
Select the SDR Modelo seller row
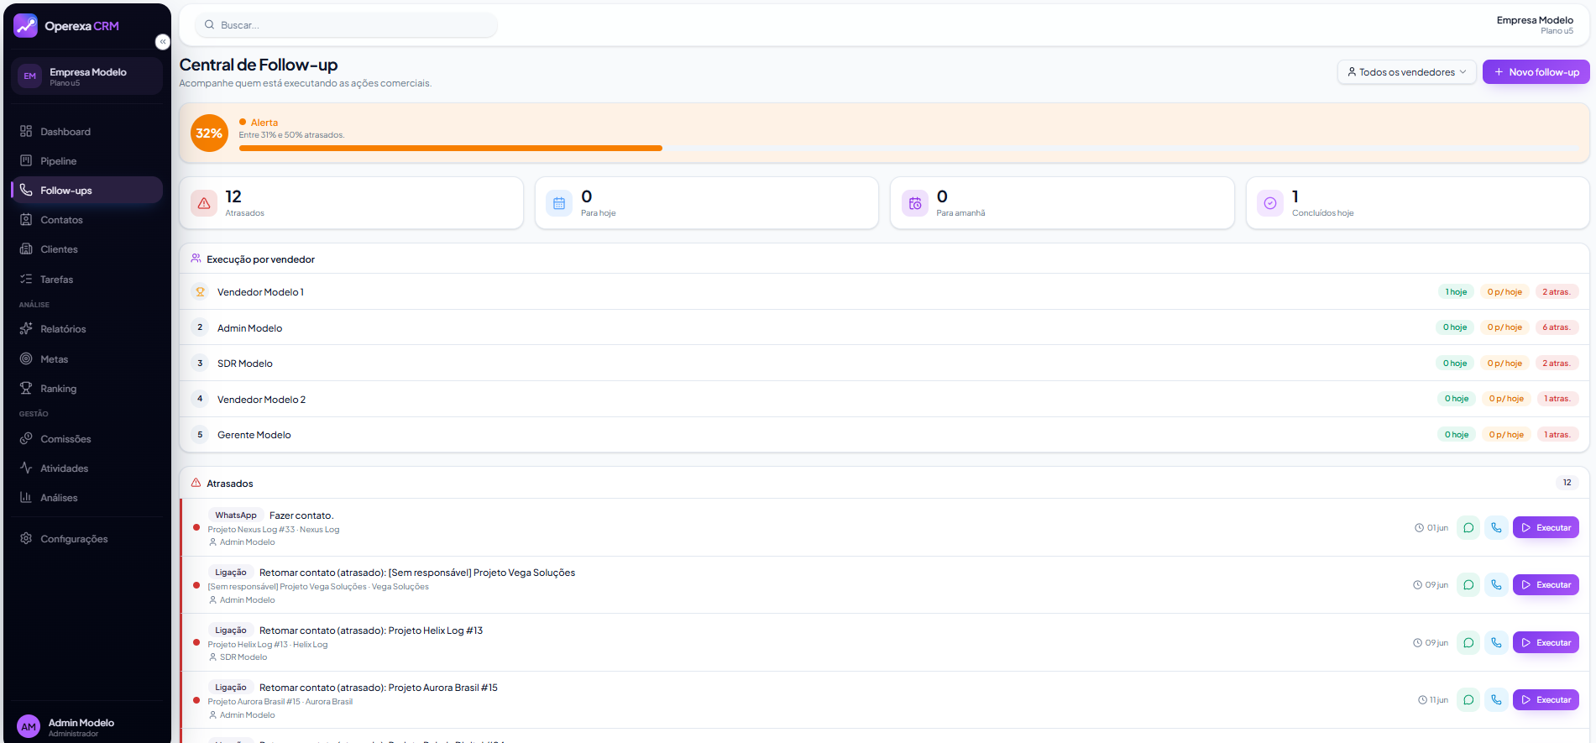tap(884, 364)
